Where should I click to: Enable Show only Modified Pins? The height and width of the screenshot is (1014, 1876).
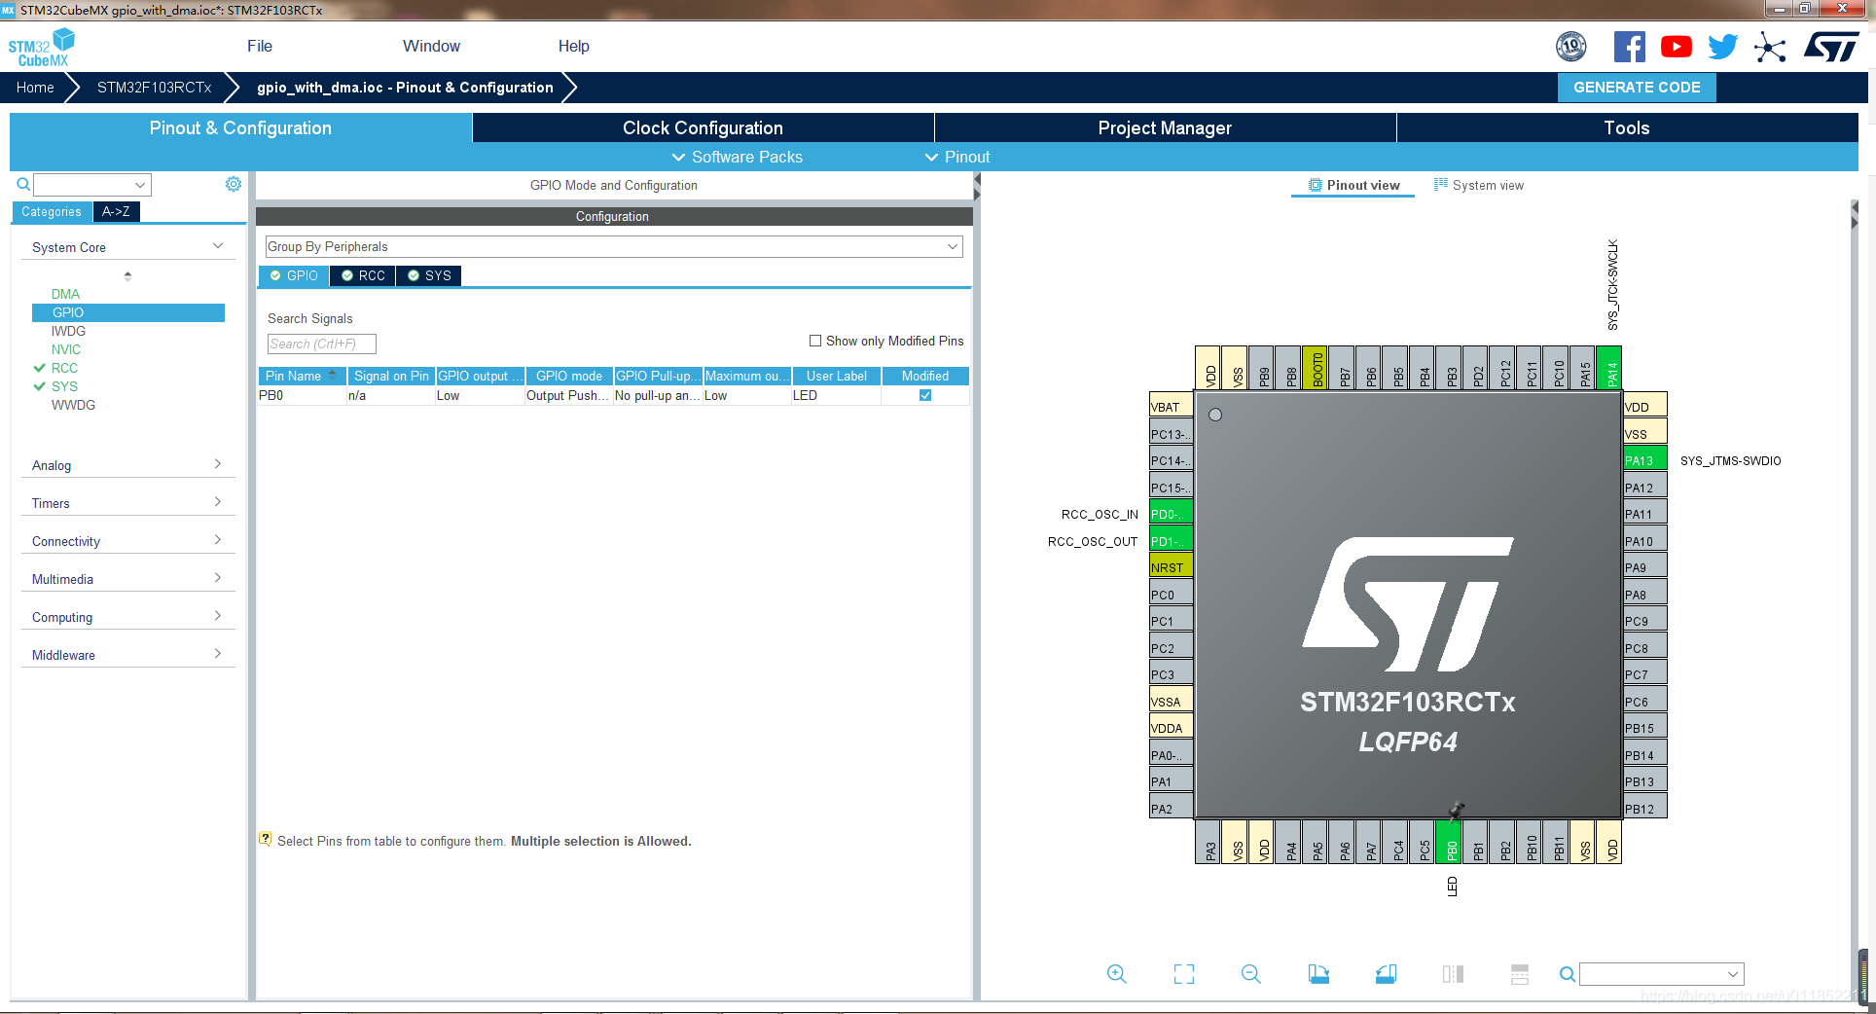pos(815,341)
